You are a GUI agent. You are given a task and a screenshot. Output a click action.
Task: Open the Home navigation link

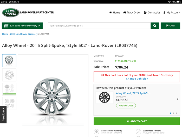pyautogui.click(x=115, y=13)
